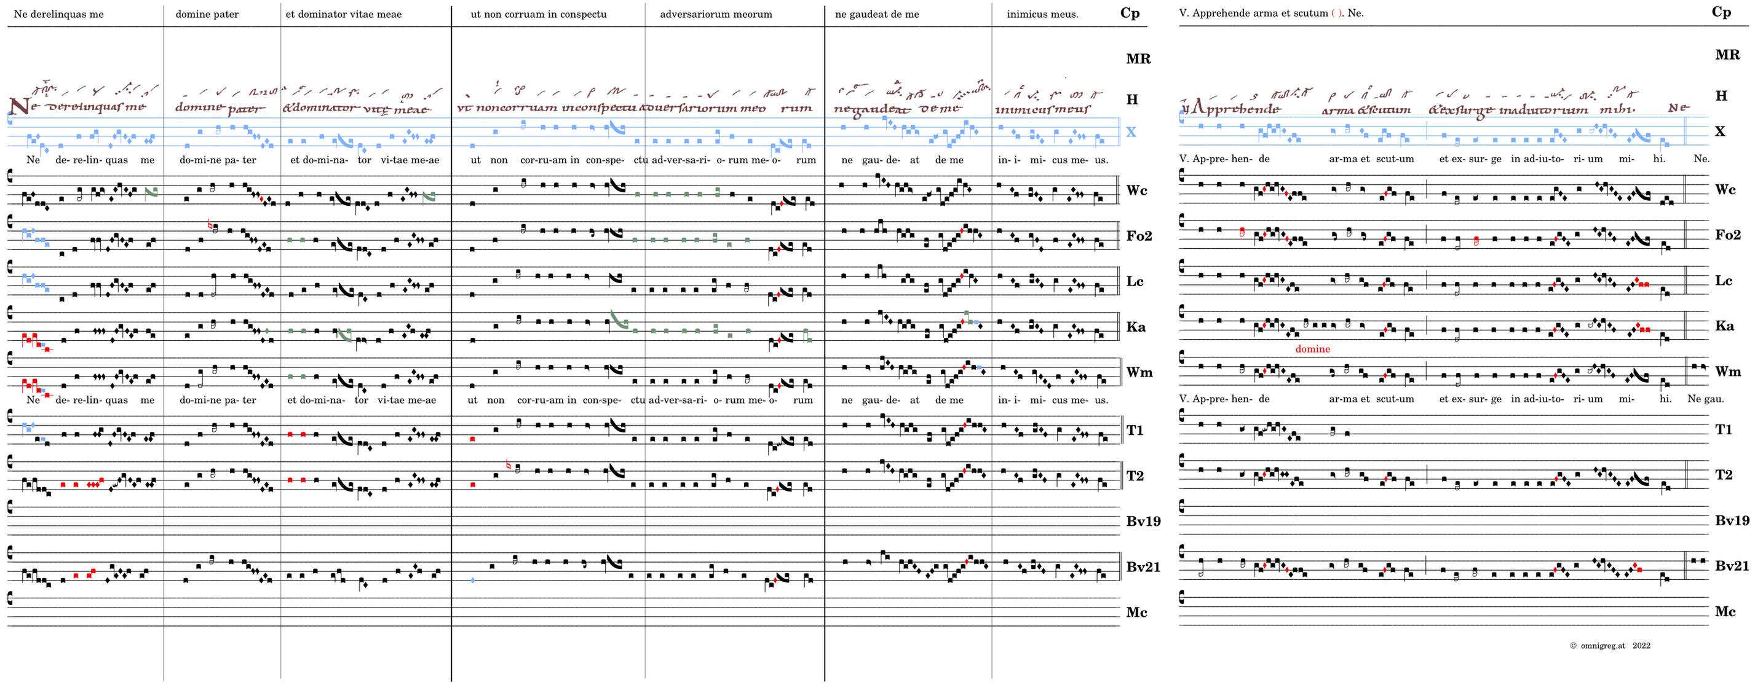
Task: Select the 'ut non corruam in conspectu' header
Action: 538,14
